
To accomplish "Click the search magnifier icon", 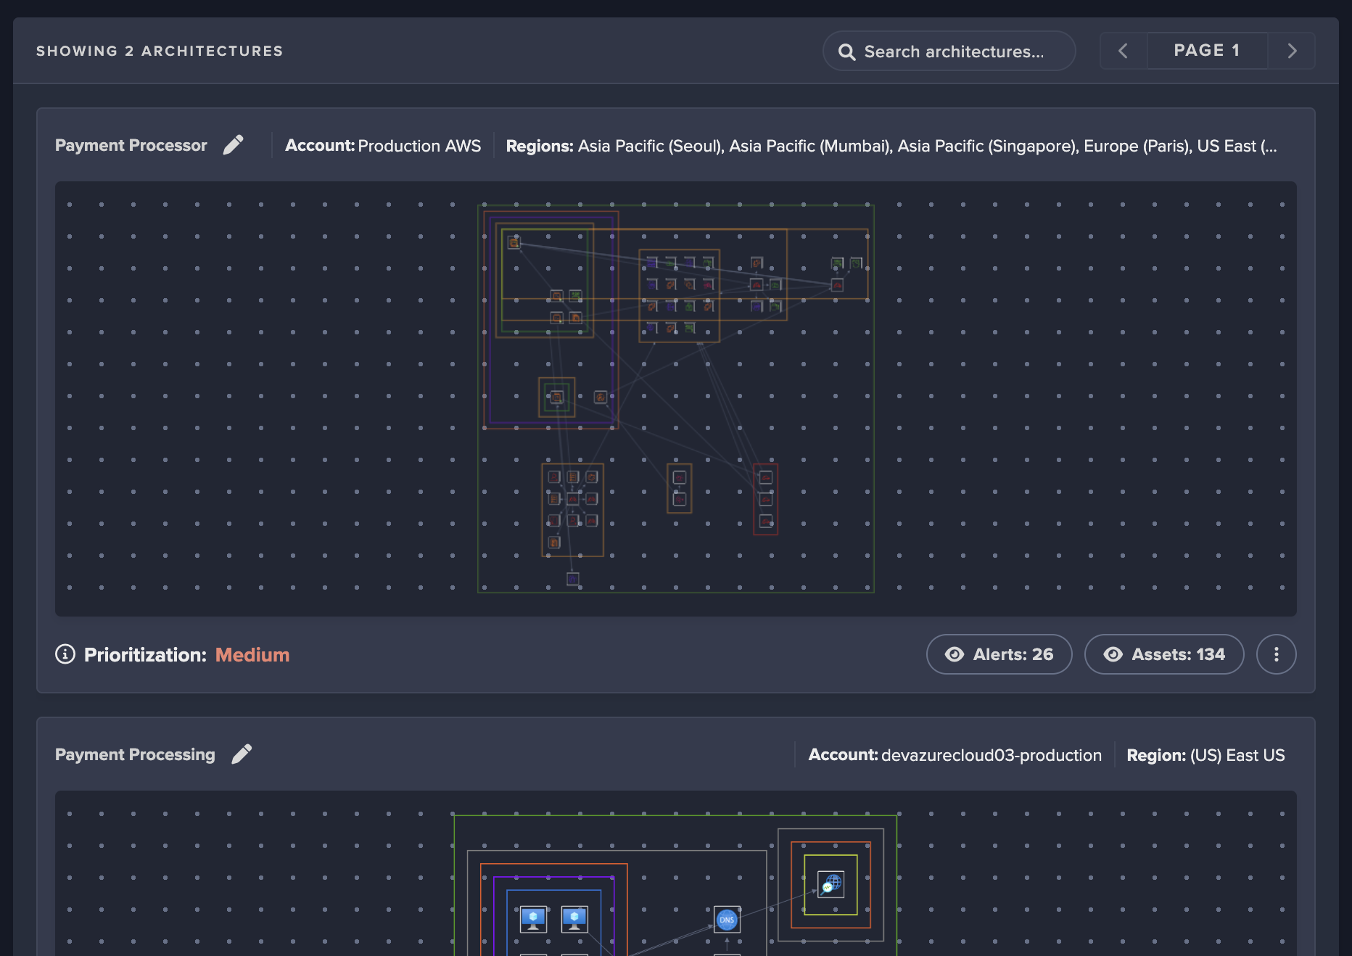I will (846, 52).
